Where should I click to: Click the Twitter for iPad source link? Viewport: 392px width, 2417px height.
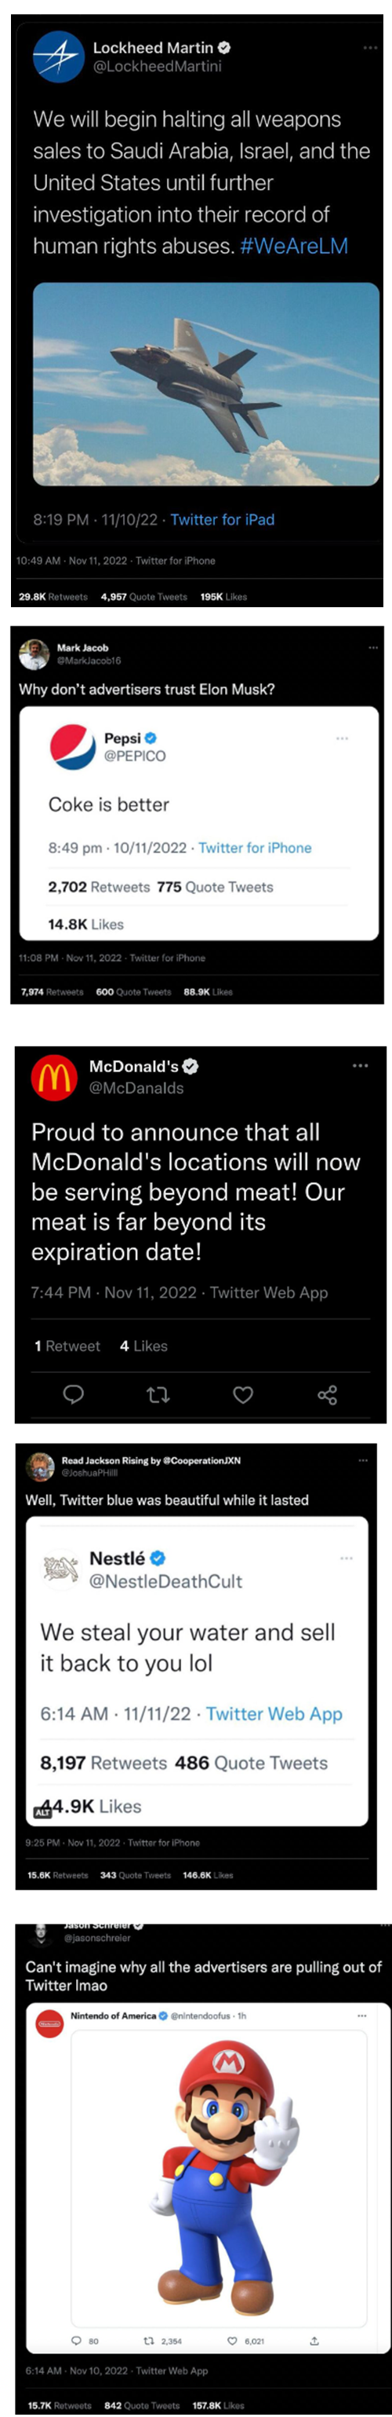click(x=223, y=519)
